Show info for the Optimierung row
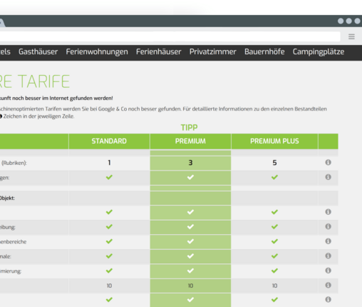362x307 pixels. click(x=328, y=271)
